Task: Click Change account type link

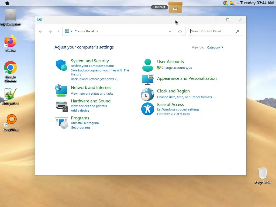Action: coord(177,68)
